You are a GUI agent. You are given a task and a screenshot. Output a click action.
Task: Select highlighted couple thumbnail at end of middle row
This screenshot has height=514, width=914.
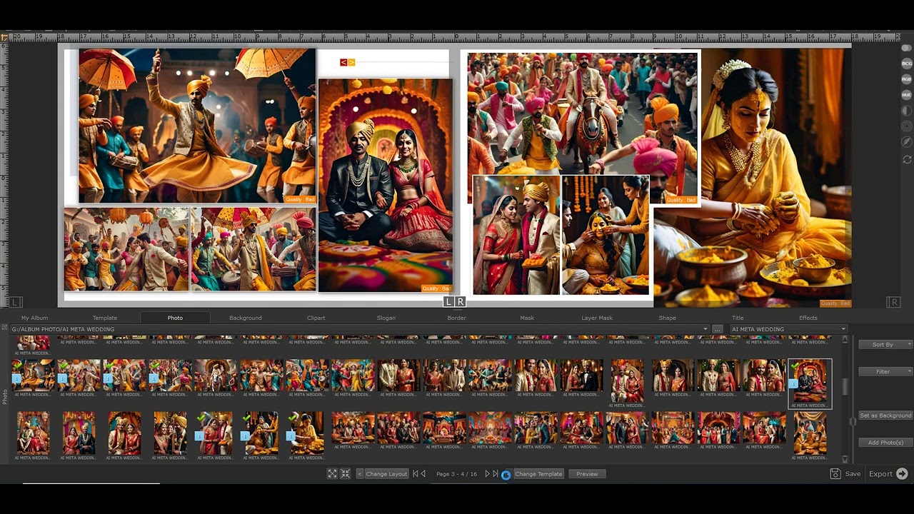[x=810, y=383]
